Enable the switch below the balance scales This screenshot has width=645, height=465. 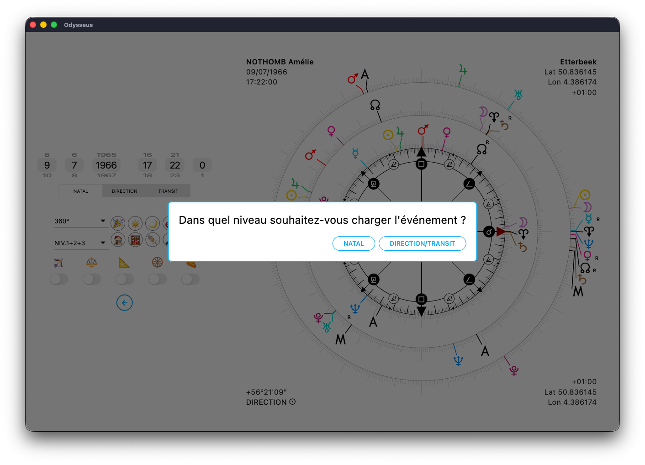pos(92,279)
